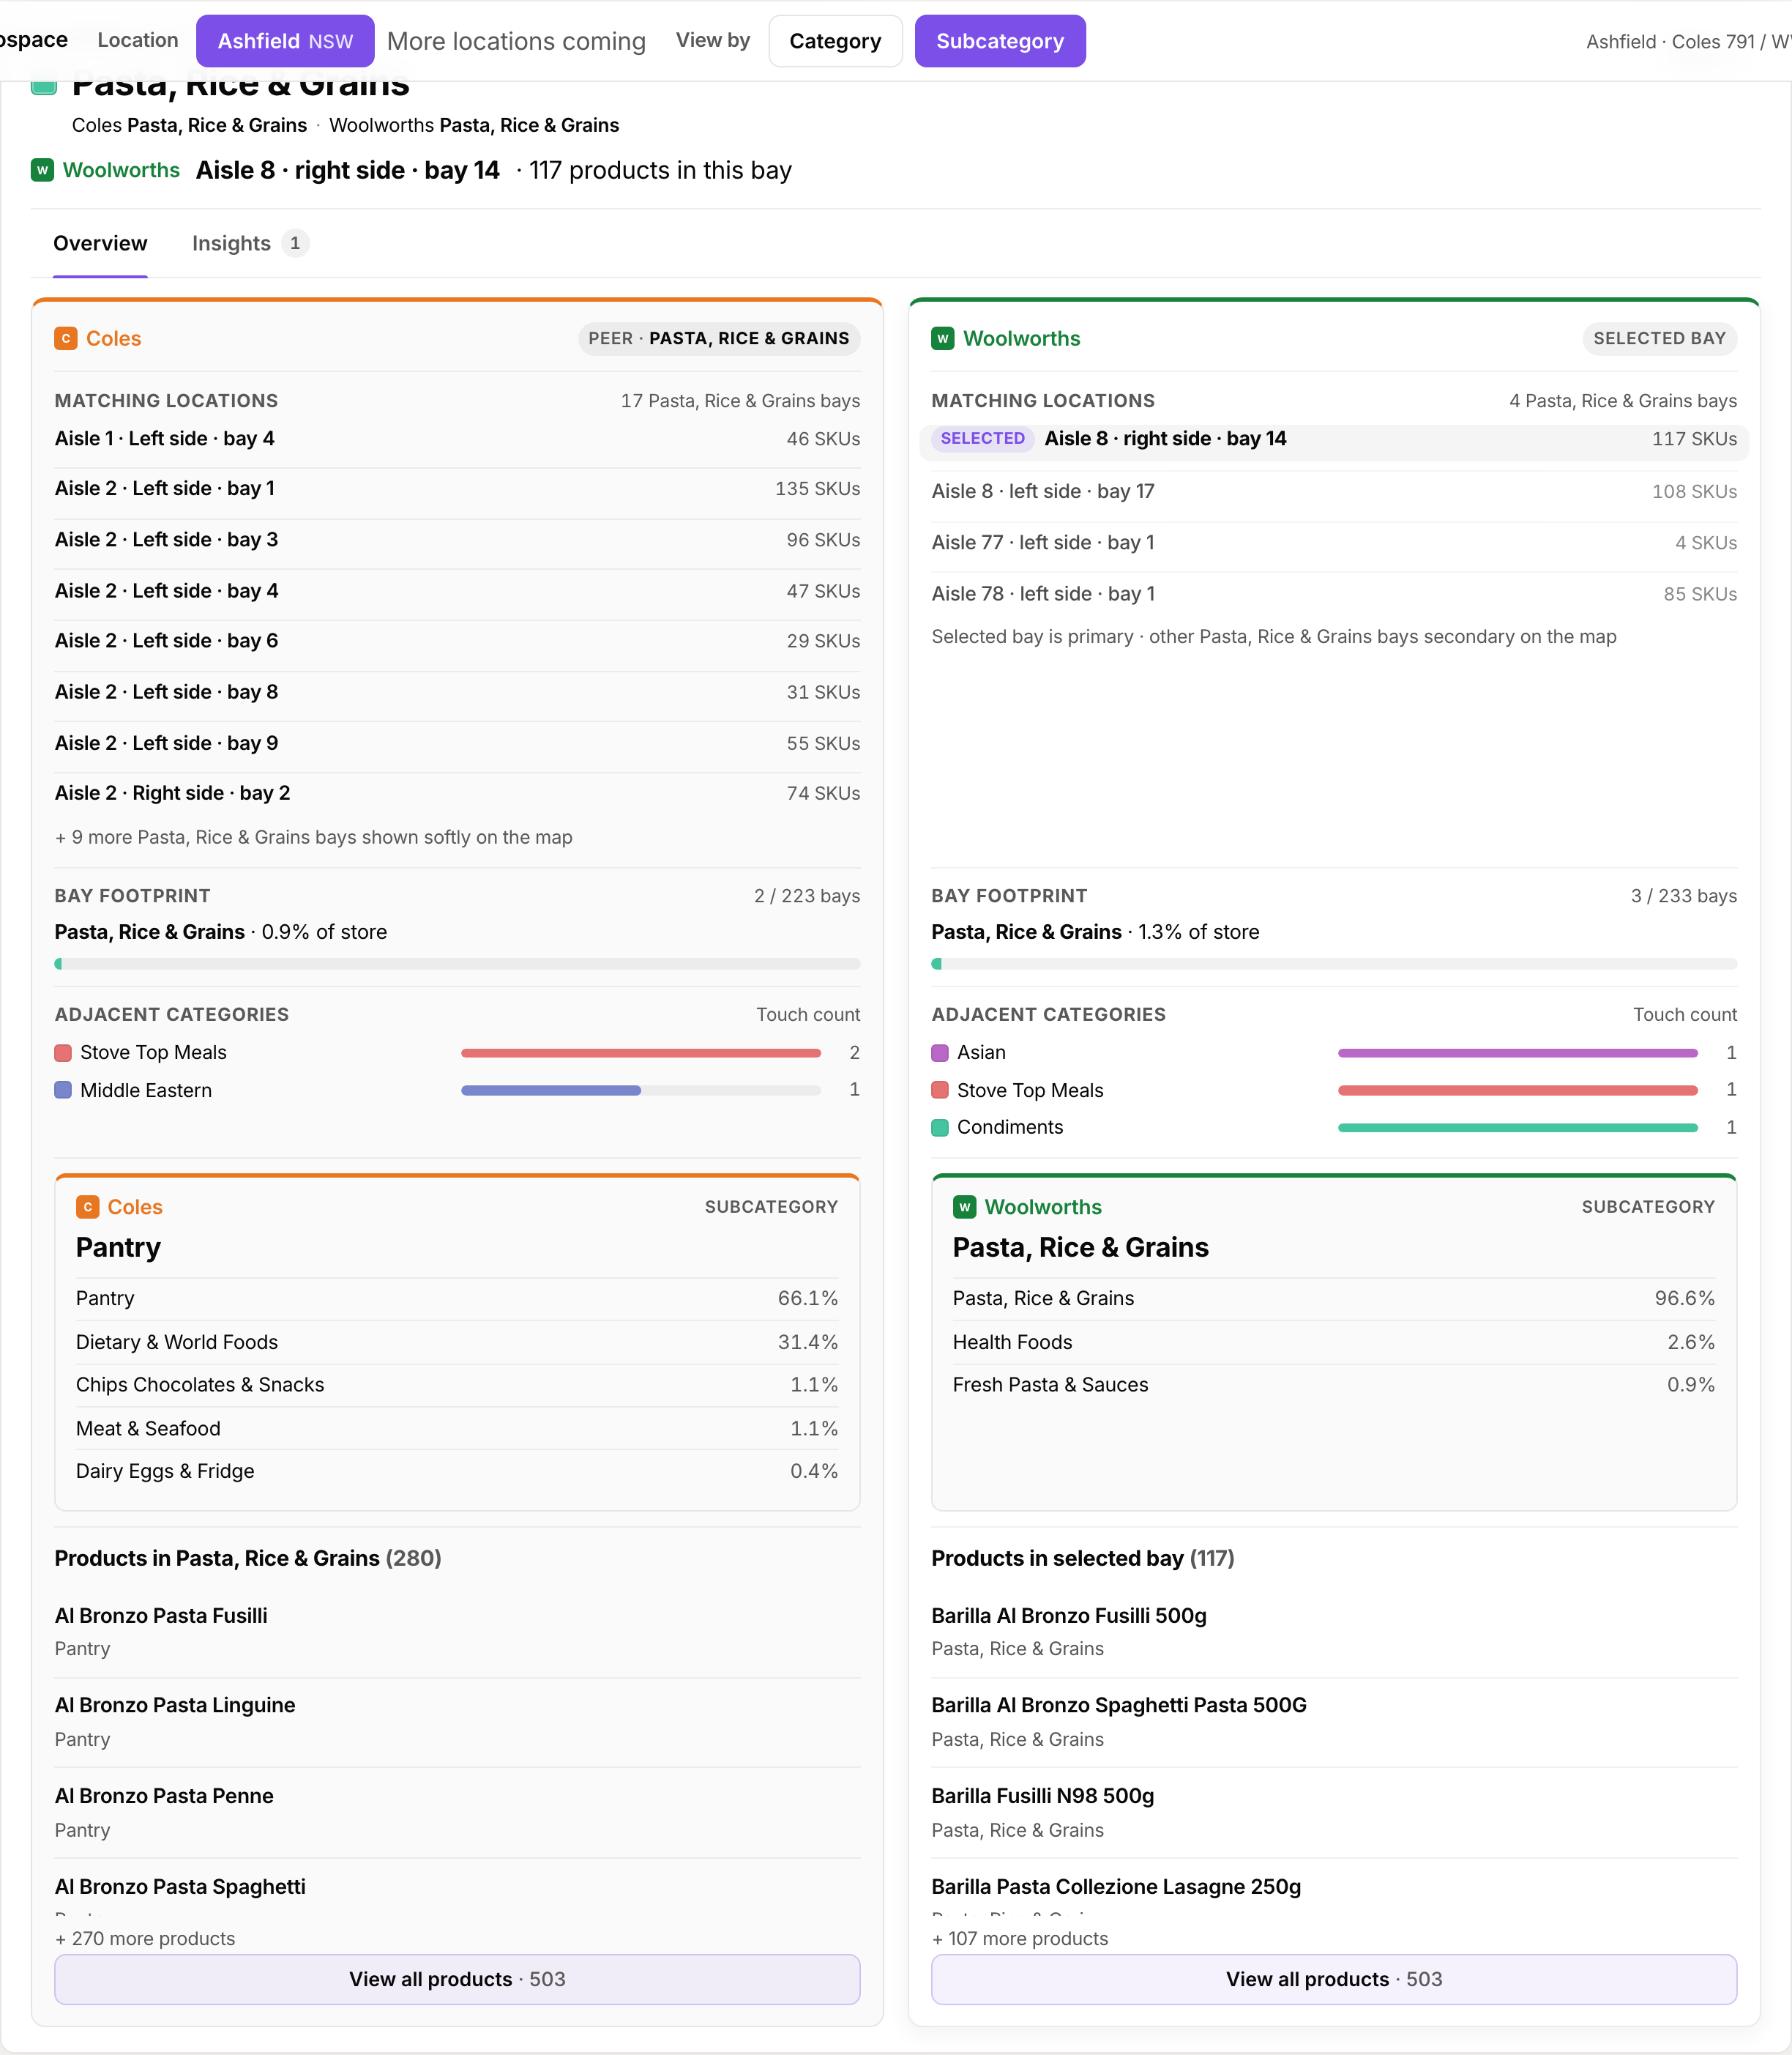1792x2055 pixels.
Task: Click the Middle Eastern blue swatch
Action: pos(63,1090)
